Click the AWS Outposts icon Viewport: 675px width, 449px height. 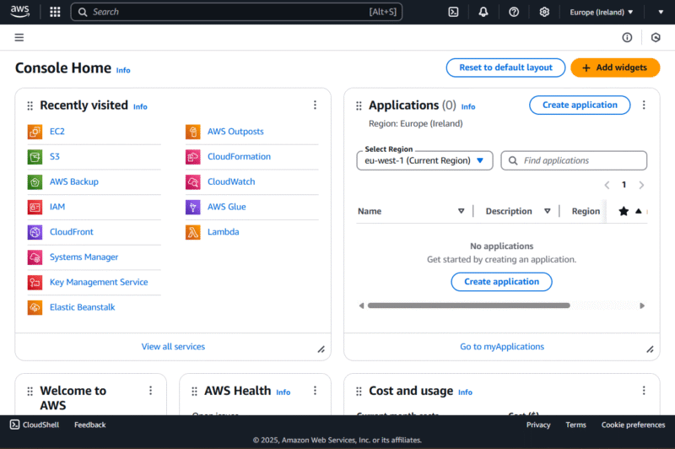(x=193, y=132)
